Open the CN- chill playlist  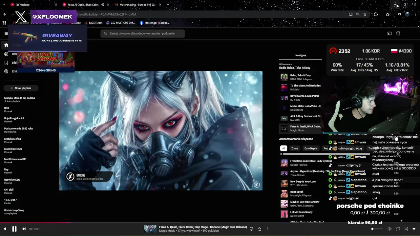click(x=9, y=191)
